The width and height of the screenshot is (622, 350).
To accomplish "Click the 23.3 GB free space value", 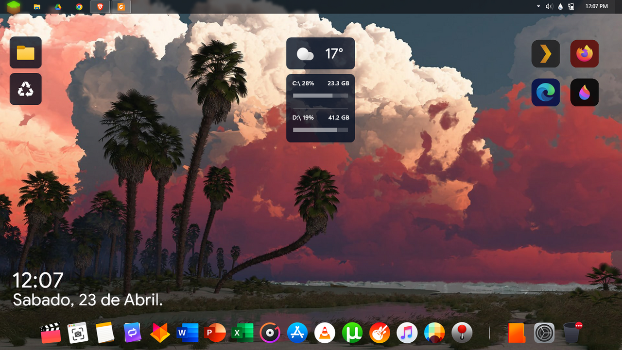I will pyautogui.click(x=338, y=83).
